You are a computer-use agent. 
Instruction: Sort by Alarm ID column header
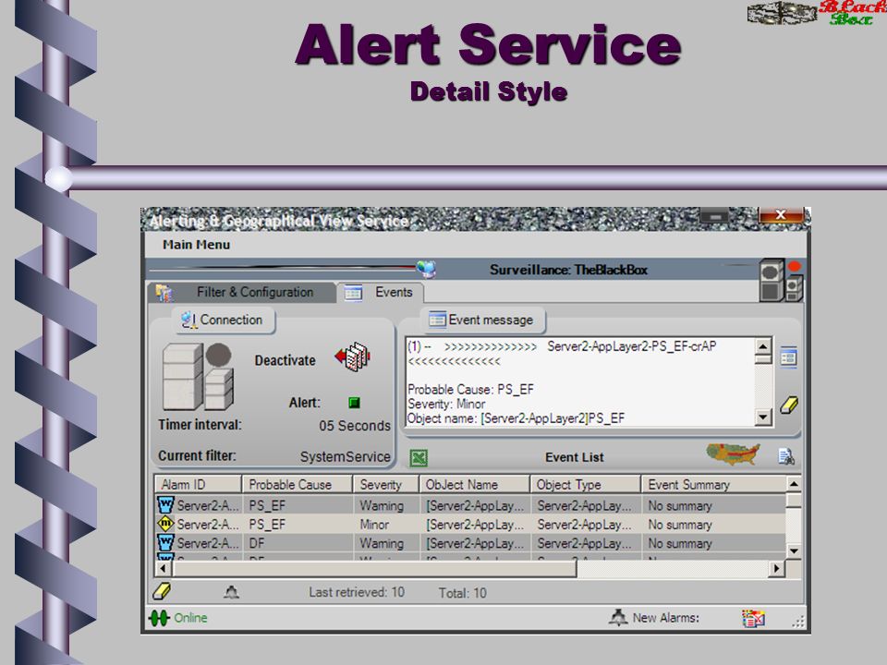pyautogui.click(x=198, y=485)
